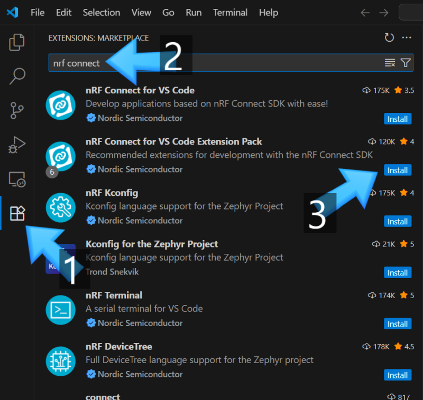The image size is (423, 400).
Task: Install nRF Connect for VS Code
Action: [x=398, y=119]
